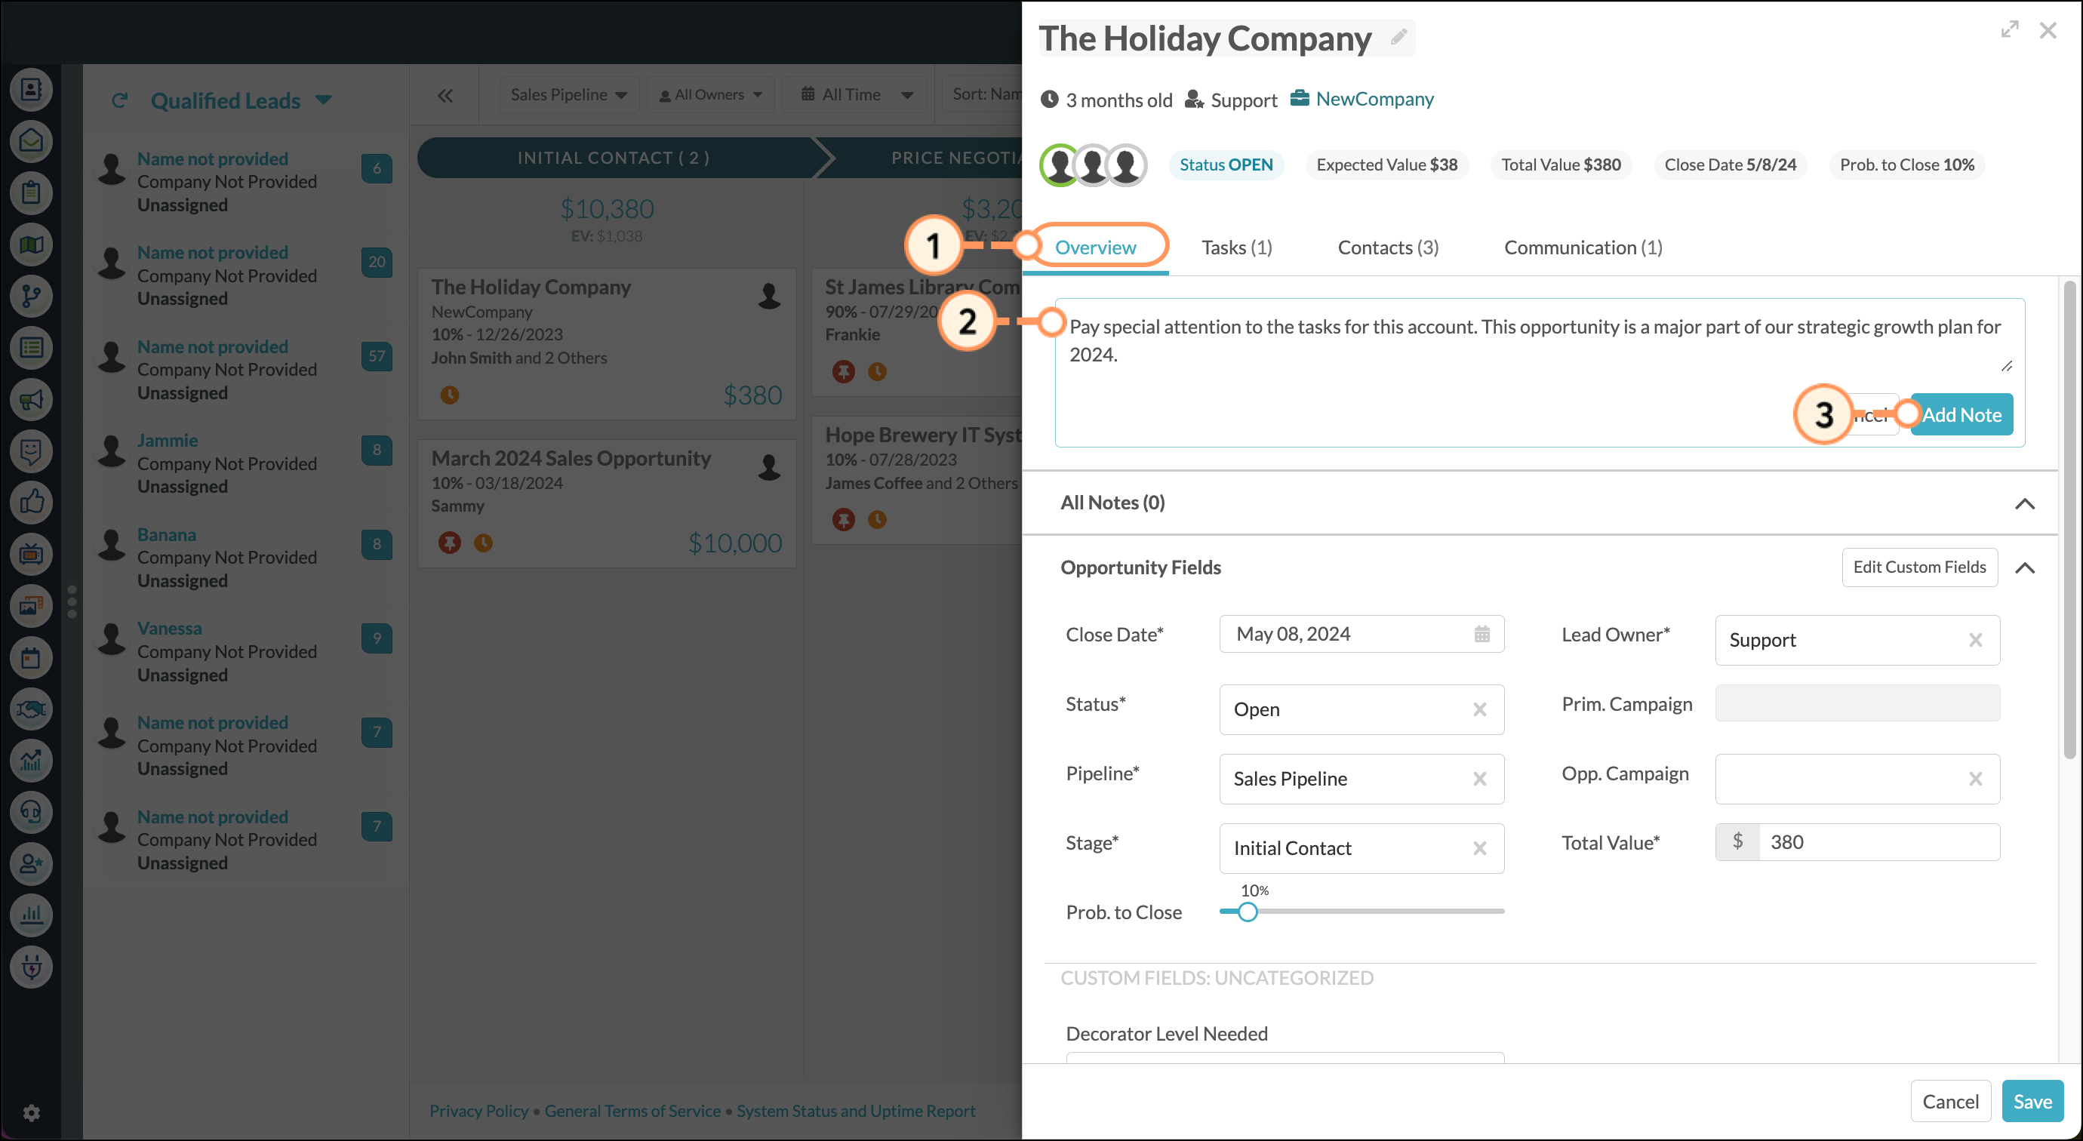Viewport: 2083px width, 1141px height.
Task: Click the thumbs-up icon in left sidebar
Action: click(x=32, y=502)
